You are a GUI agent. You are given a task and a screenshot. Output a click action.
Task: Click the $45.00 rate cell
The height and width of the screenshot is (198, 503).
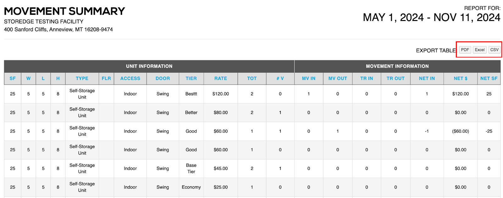(x=221, y=169)
